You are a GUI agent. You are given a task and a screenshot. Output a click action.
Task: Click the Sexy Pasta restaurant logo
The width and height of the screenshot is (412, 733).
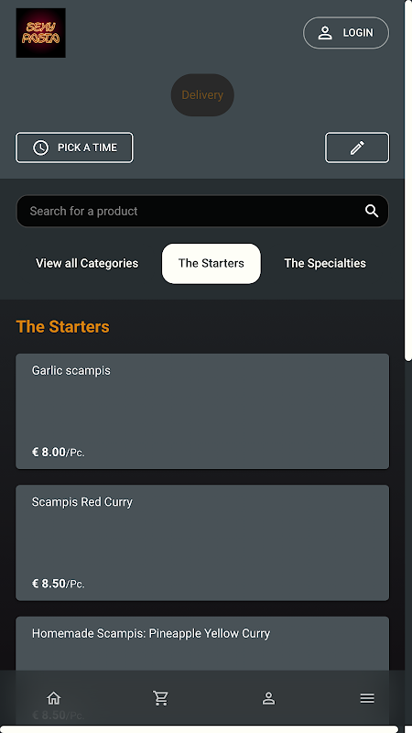[40, 33]
